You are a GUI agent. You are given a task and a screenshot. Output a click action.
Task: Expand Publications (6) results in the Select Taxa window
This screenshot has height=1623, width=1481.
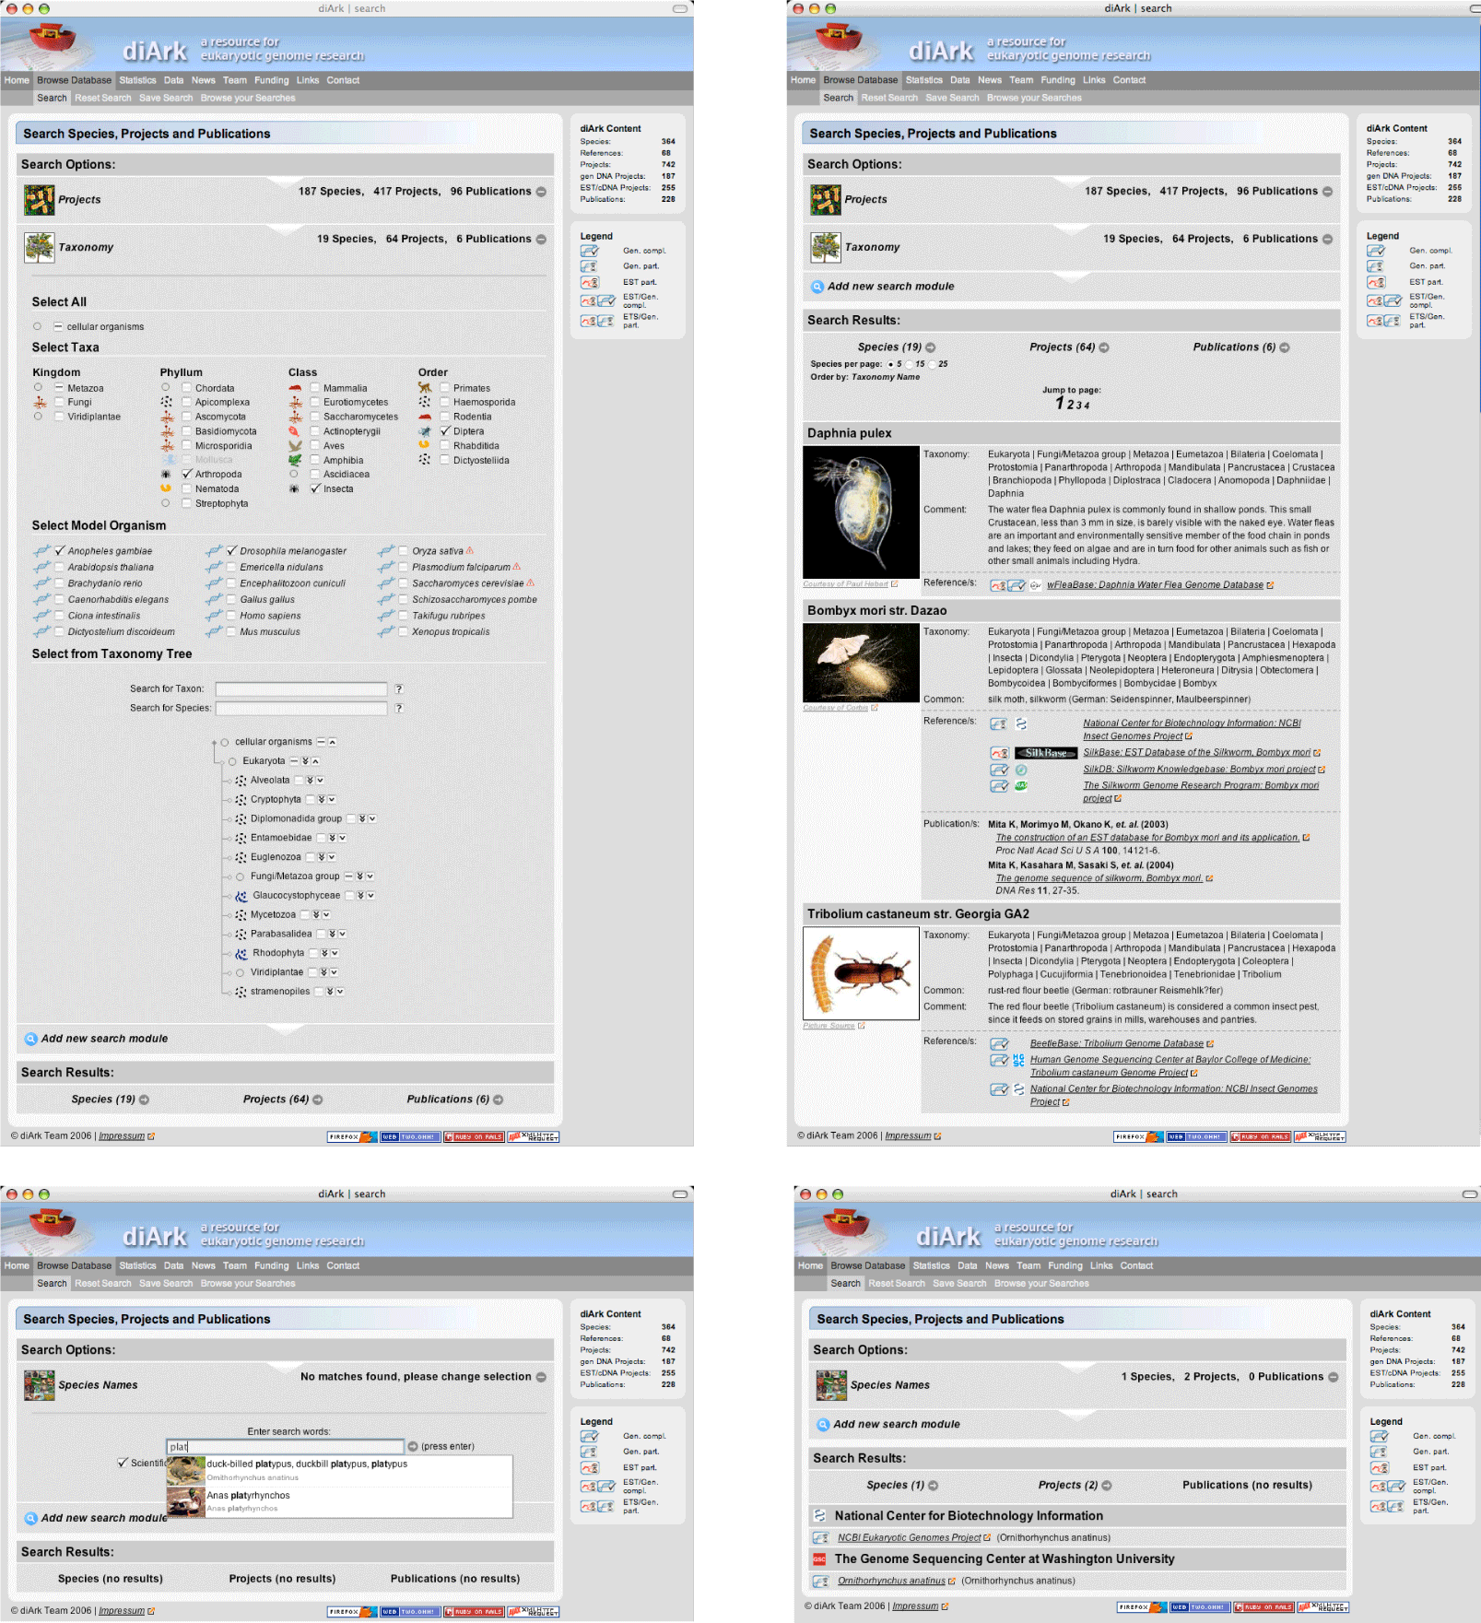tap(498, 1100)
